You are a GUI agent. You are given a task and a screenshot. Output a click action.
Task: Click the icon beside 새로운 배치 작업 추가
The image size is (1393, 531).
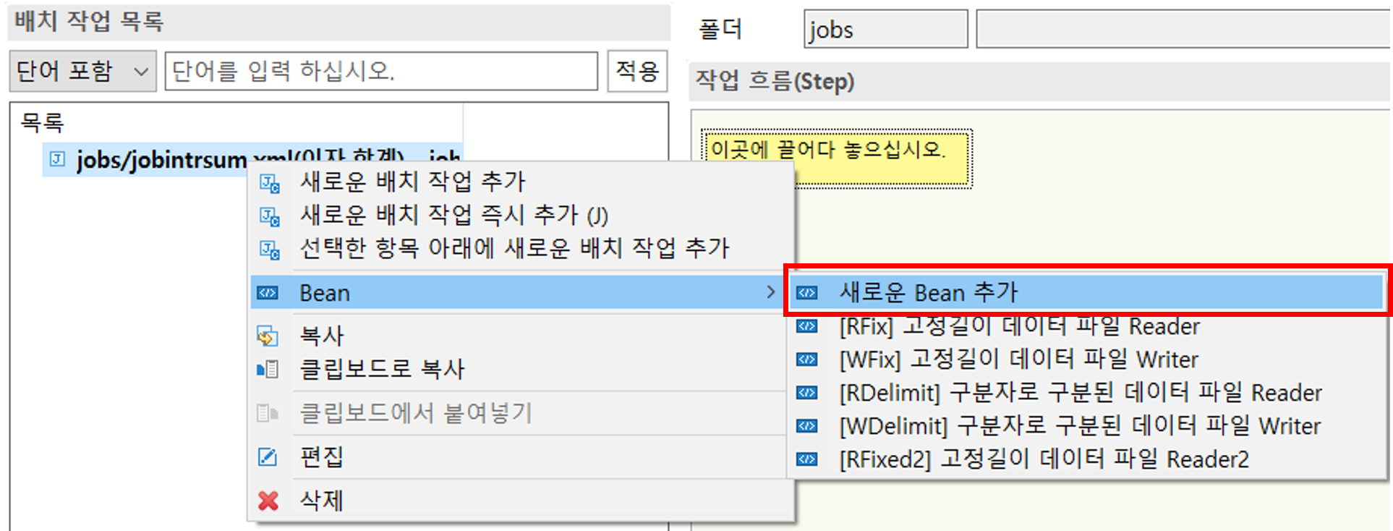(269, 183)
